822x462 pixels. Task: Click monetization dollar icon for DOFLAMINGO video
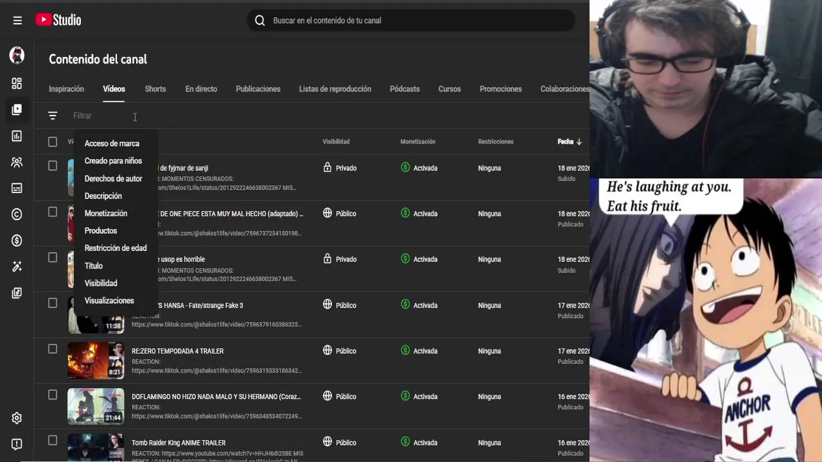(x=405, y=396)
